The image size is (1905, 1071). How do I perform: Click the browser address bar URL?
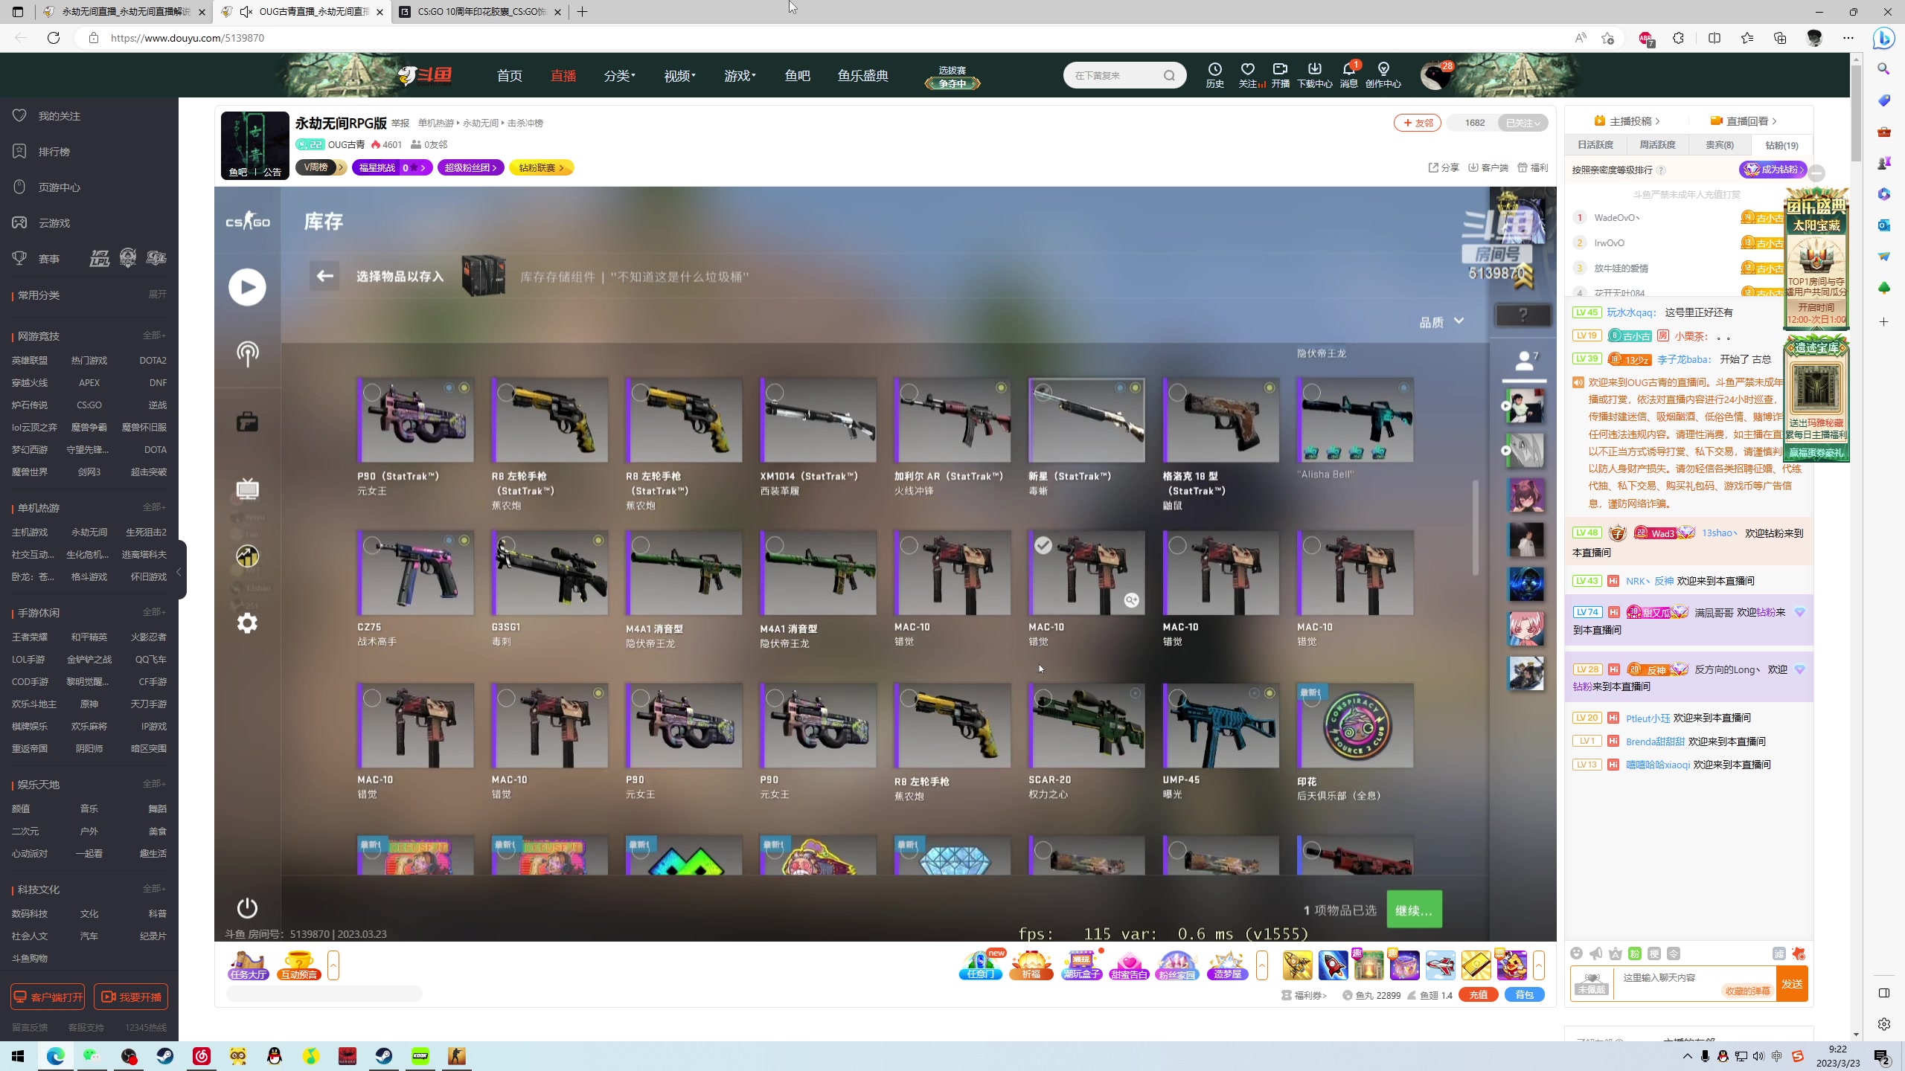(188, 38)
